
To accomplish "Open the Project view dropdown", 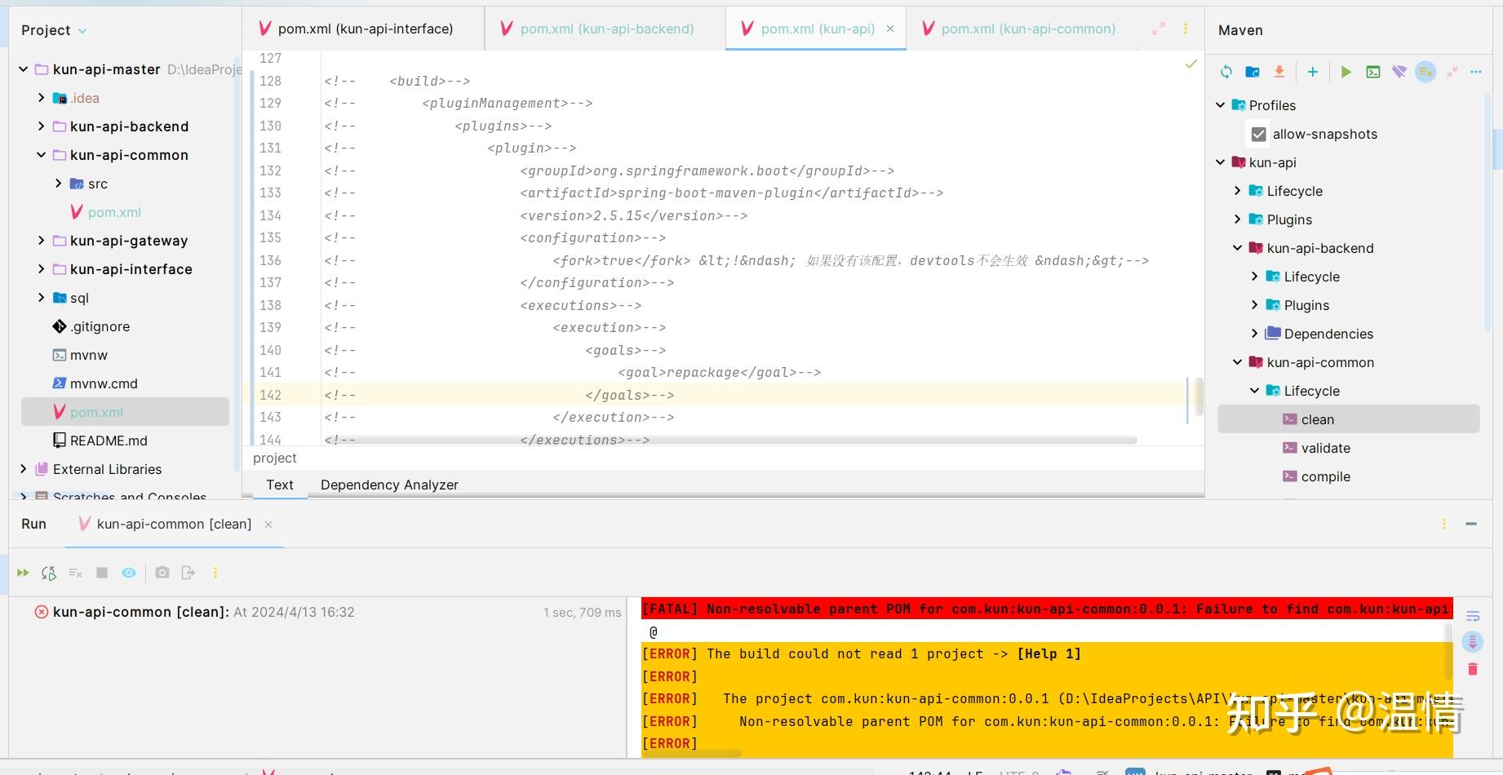I will (x=81, y=30).
